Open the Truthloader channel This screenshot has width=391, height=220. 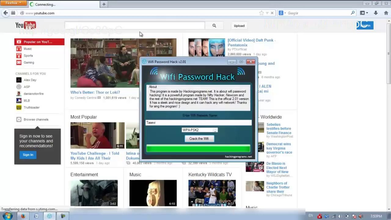point(31,108)
